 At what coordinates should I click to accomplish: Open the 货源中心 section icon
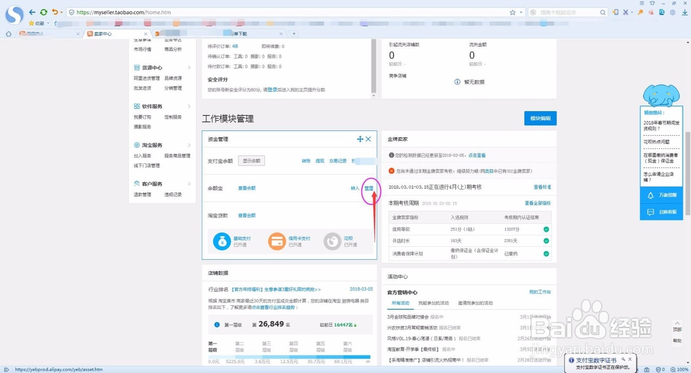[x=137, y=68]
